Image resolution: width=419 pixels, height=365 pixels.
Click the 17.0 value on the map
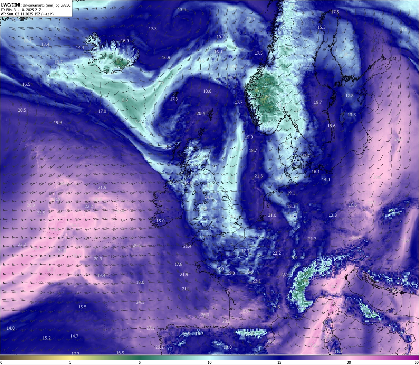pos(102,111)
